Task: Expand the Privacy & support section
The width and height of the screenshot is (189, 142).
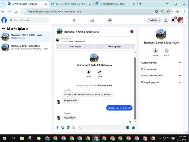Action: (x=161, y=82)
